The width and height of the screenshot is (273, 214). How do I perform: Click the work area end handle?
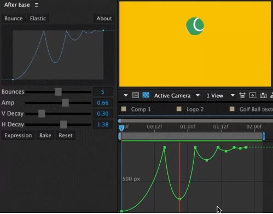(264, 136)
